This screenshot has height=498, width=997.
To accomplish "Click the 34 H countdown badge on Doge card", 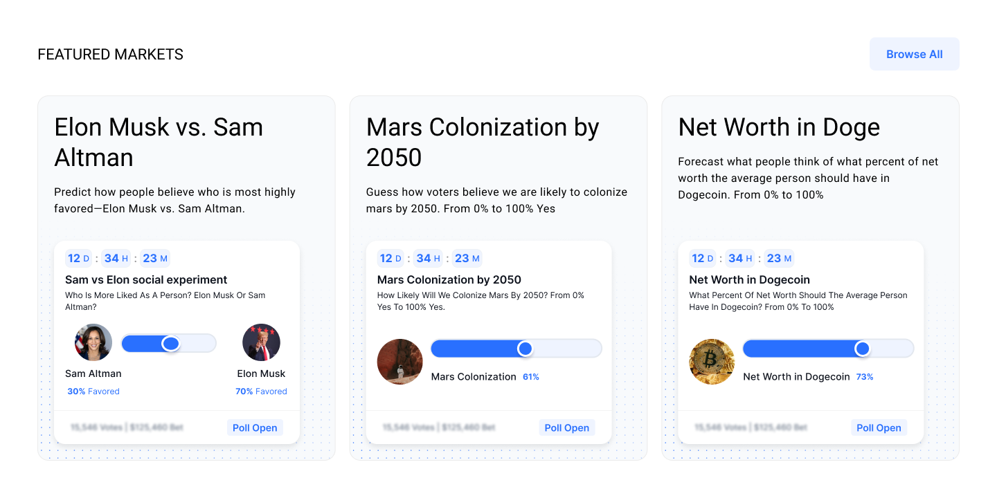I will [x=739, y=259].
